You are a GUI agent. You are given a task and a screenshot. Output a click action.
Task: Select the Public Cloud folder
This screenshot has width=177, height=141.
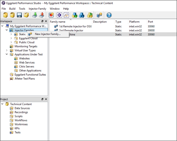coord(27,42)
